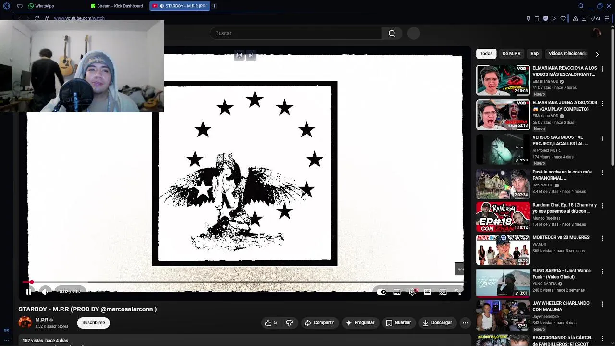Toggle subtitles in the player
This screenshot has width=615, height=346.
[397, 292]
